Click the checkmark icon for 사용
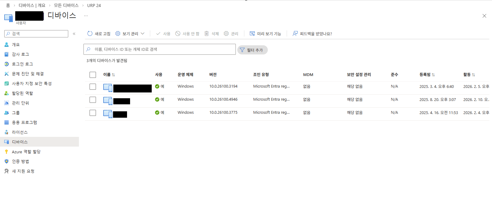The width and height of the screenshot is (492, 198). click(x=158, y=33)
